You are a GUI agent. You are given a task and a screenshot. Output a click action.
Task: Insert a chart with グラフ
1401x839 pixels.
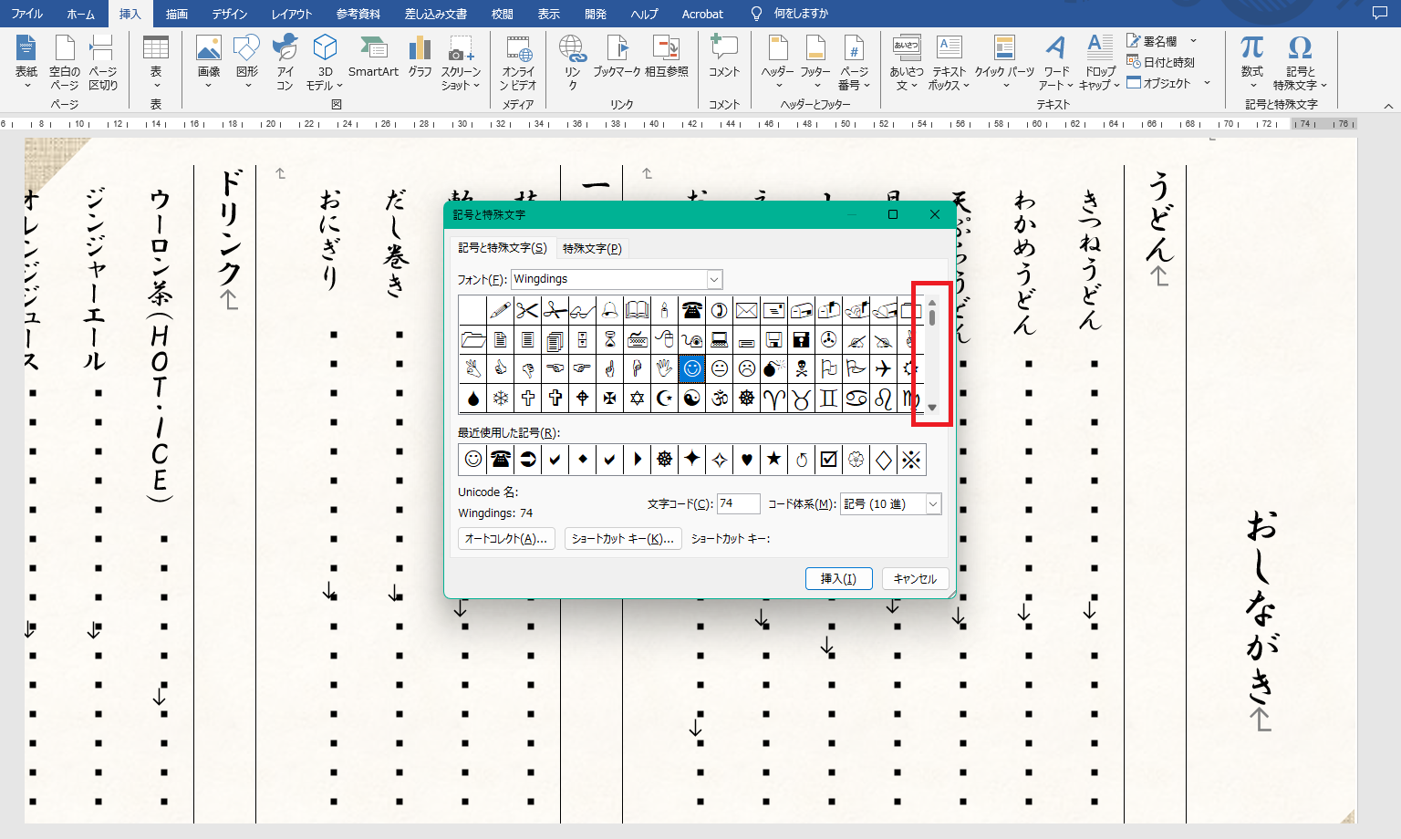pos(420,57)
